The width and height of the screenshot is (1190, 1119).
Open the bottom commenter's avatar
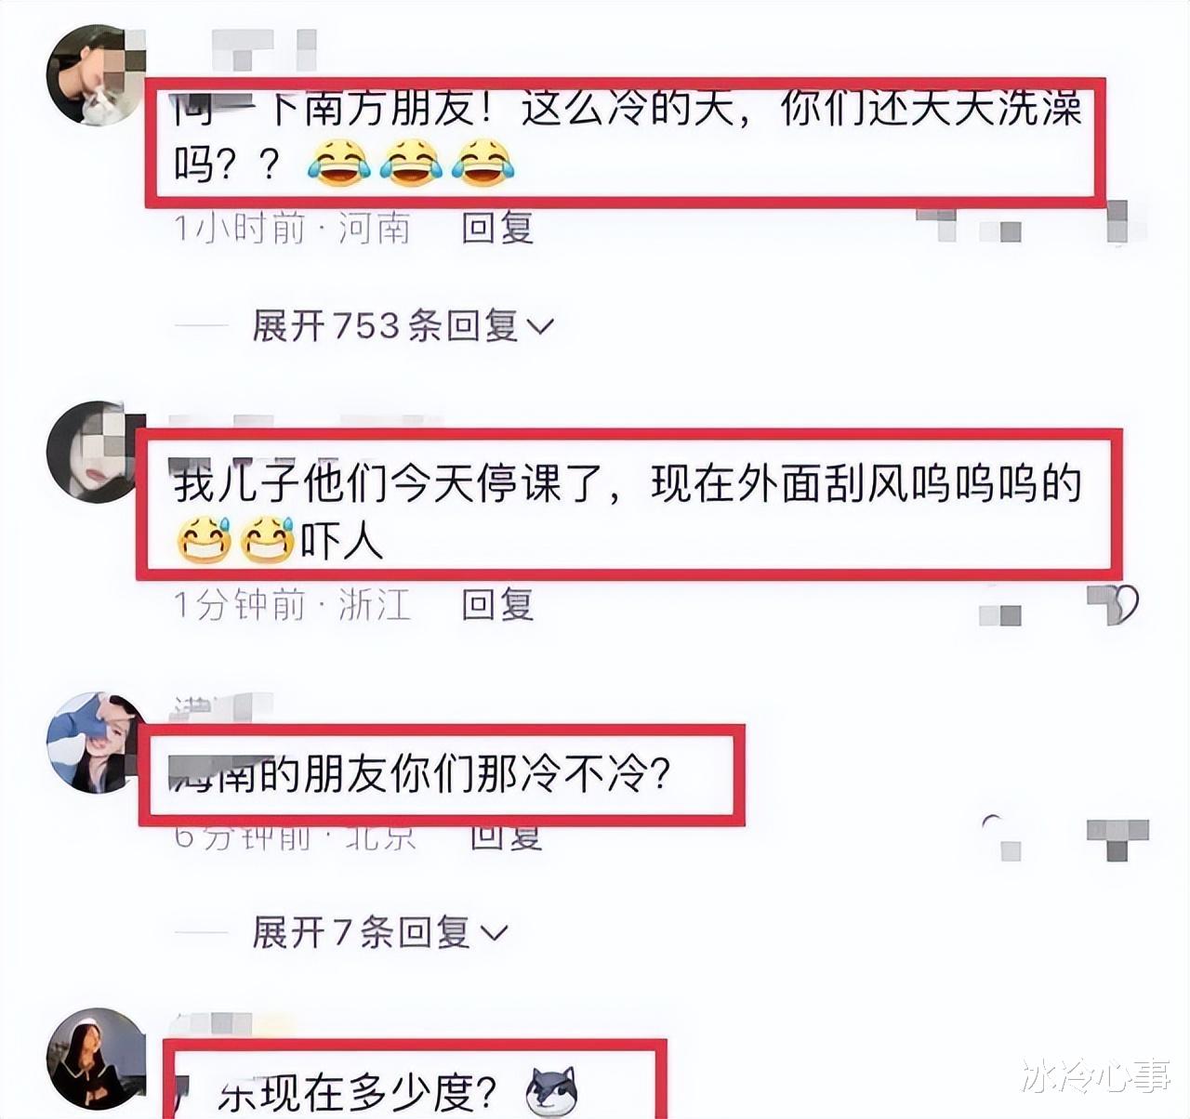coord(98,1058)
